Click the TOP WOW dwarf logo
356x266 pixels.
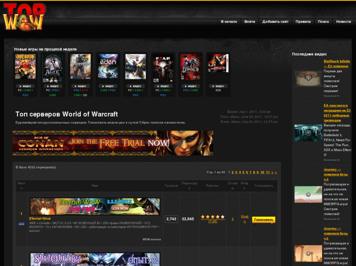click(24, 17)
